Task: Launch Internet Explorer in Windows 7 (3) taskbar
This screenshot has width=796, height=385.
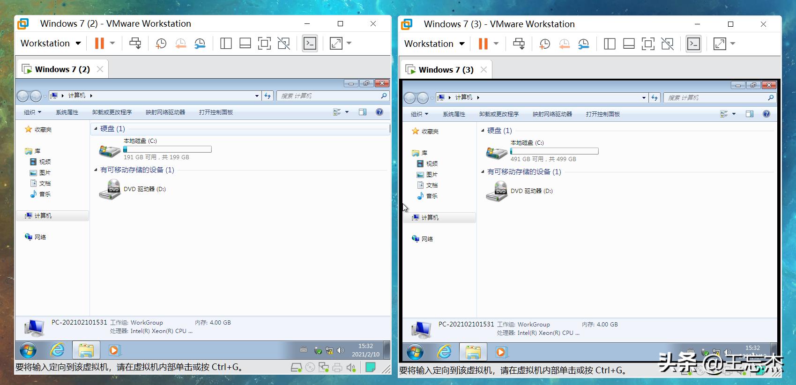Action: click(444, 352)
